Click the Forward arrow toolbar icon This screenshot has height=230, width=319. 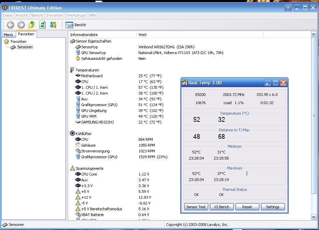(21, 25)
